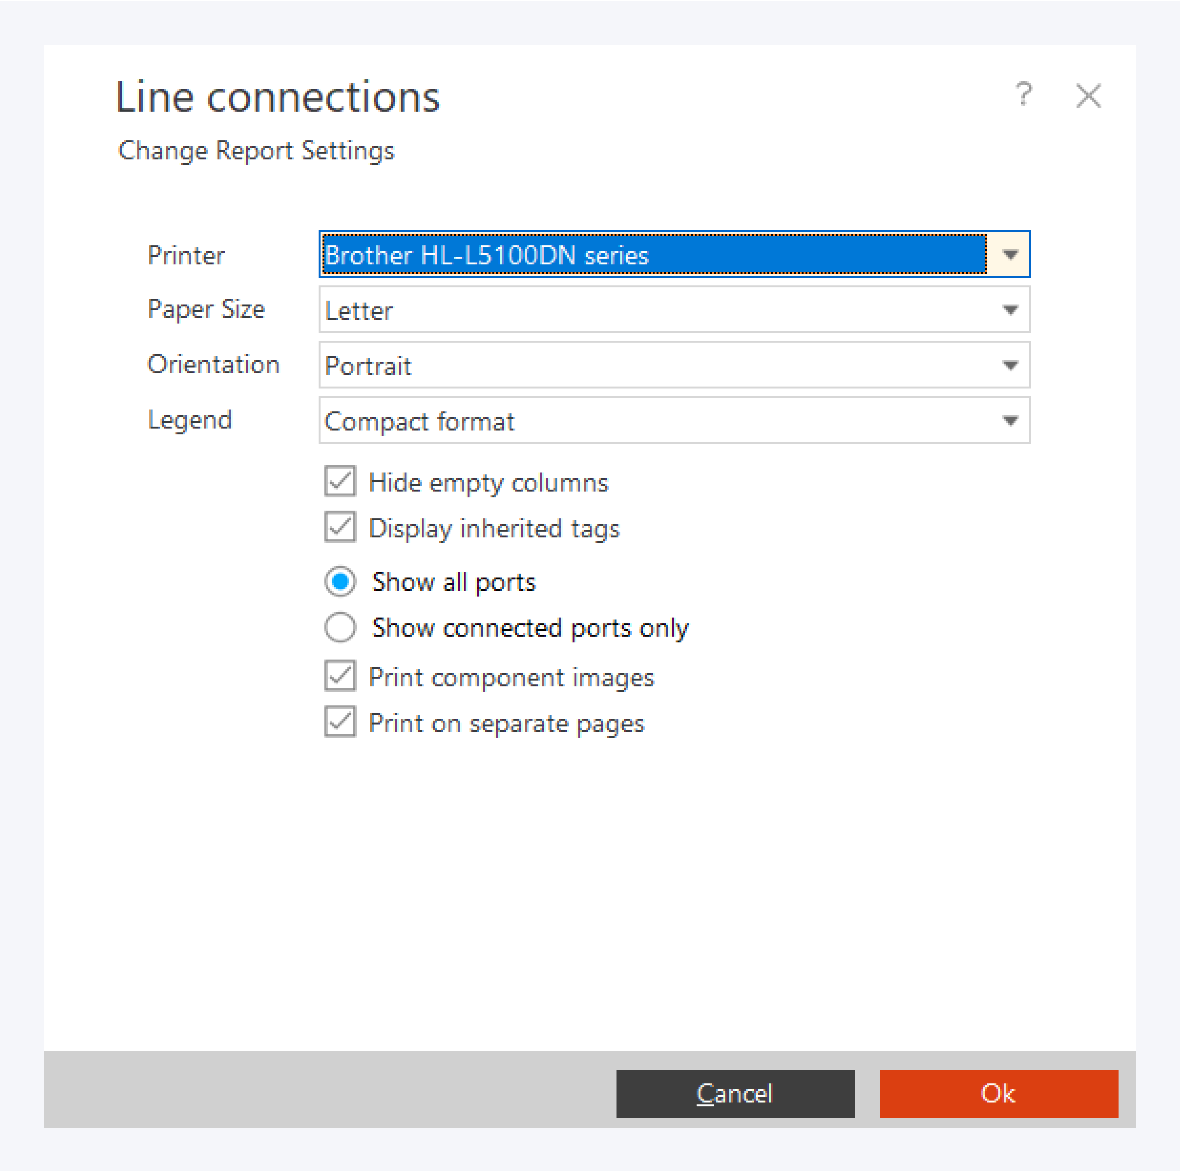1180x1171 pixels.
Task: Expand the Legend dropdown arrow
Action: coord(1010,421)
